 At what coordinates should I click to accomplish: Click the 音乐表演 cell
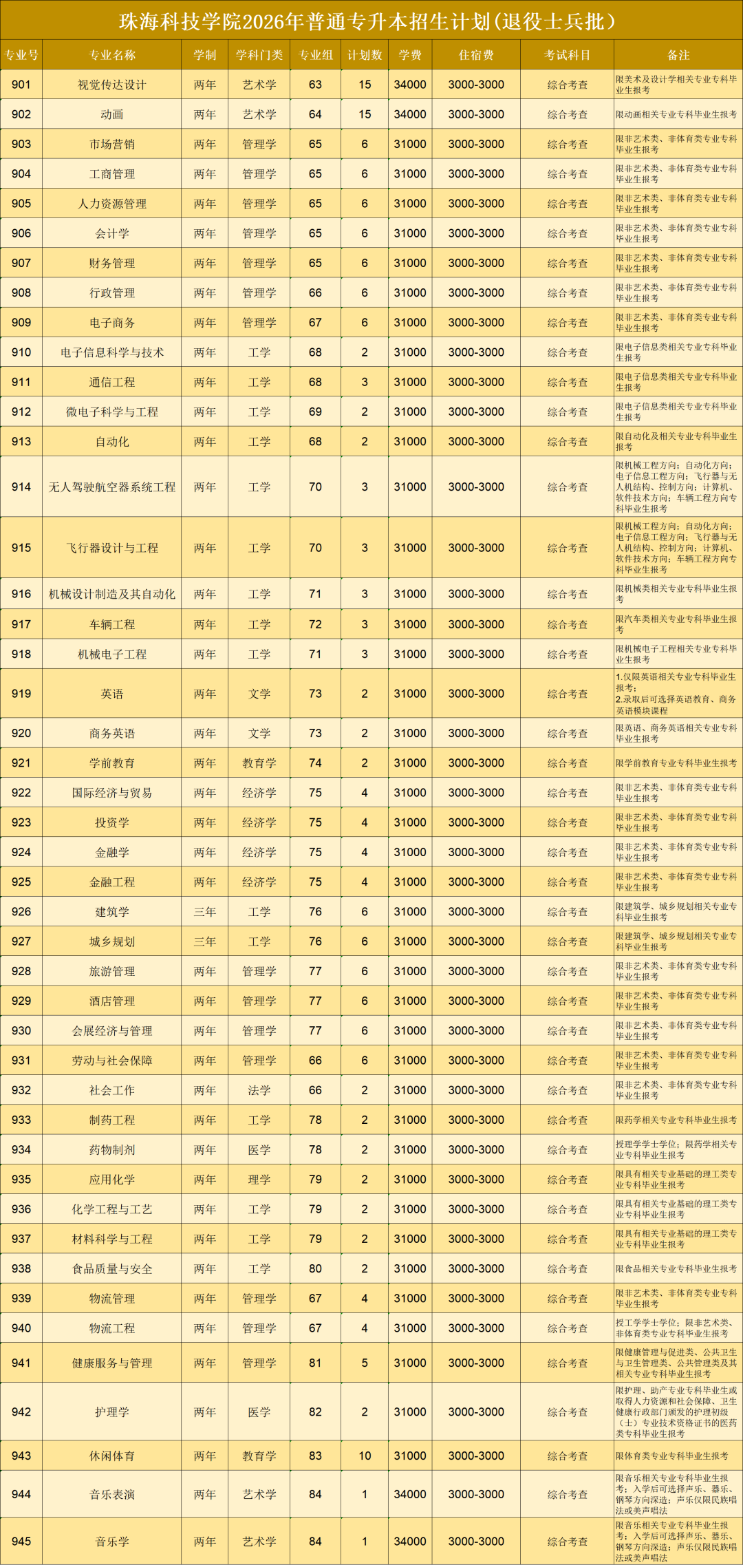[112, 1494]
